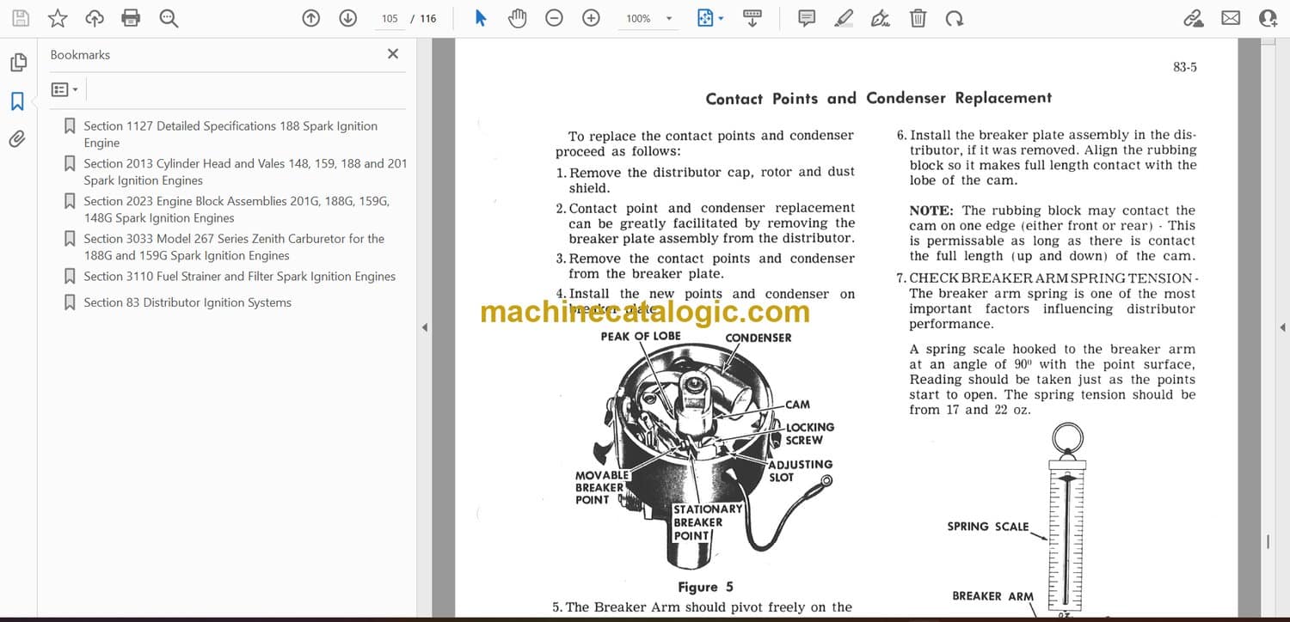
Task: Open bookmark Section 1127 Detailed Specifications
Action: (230, 134)
